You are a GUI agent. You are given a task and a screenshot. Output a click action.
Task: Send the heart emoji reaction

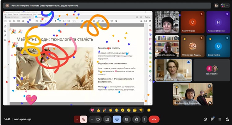(92, 110)
